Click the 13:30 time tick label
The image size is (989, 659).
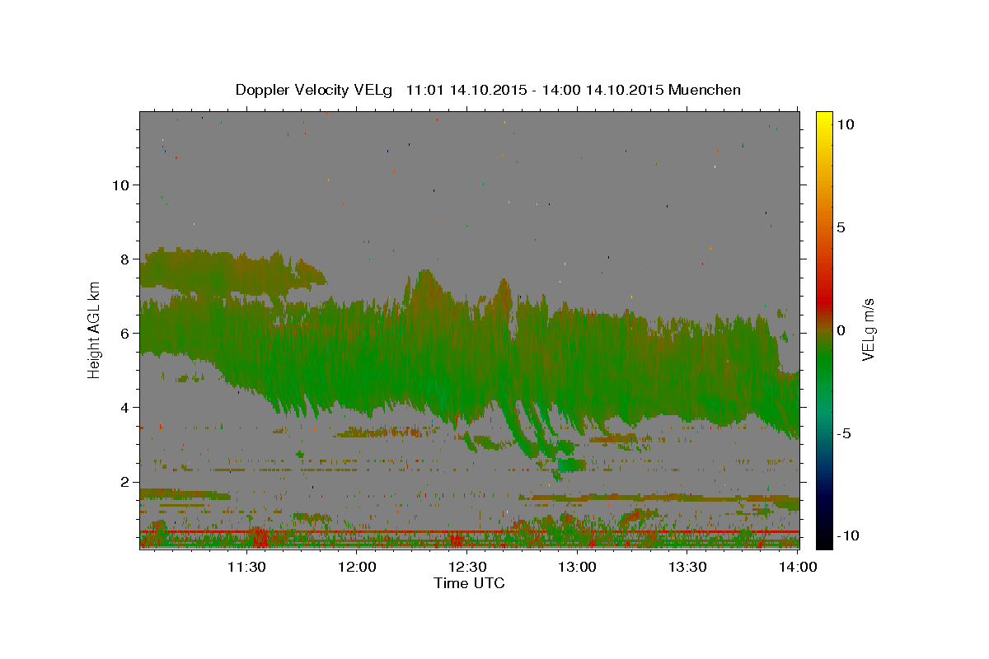coord(688,567)
